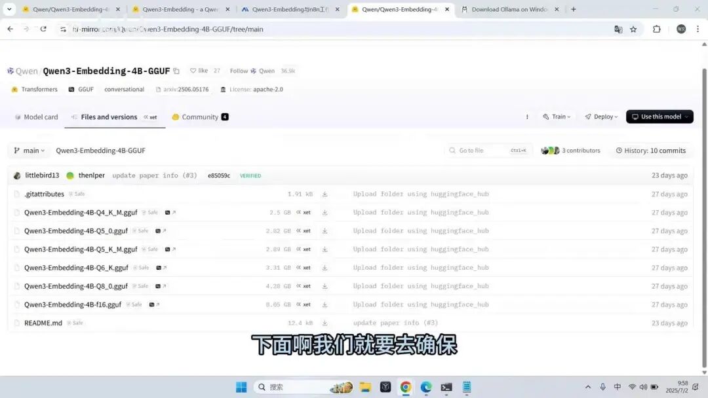Open the GGUF tag
The image size is (708, 398).
pyautogui.click(x=81, y=89)
